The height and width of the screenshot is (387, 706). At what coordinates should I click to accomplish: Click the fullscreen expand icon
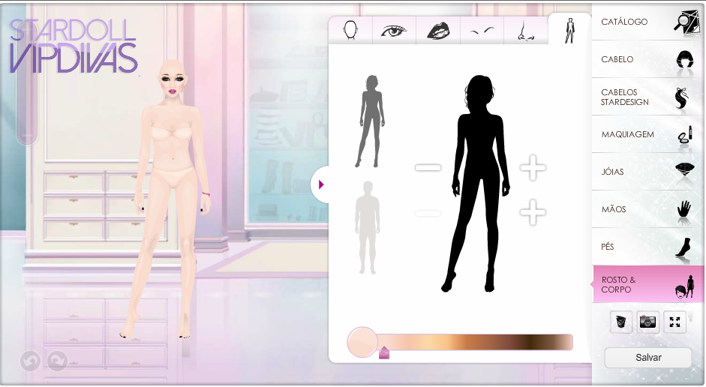click(674, 322)
